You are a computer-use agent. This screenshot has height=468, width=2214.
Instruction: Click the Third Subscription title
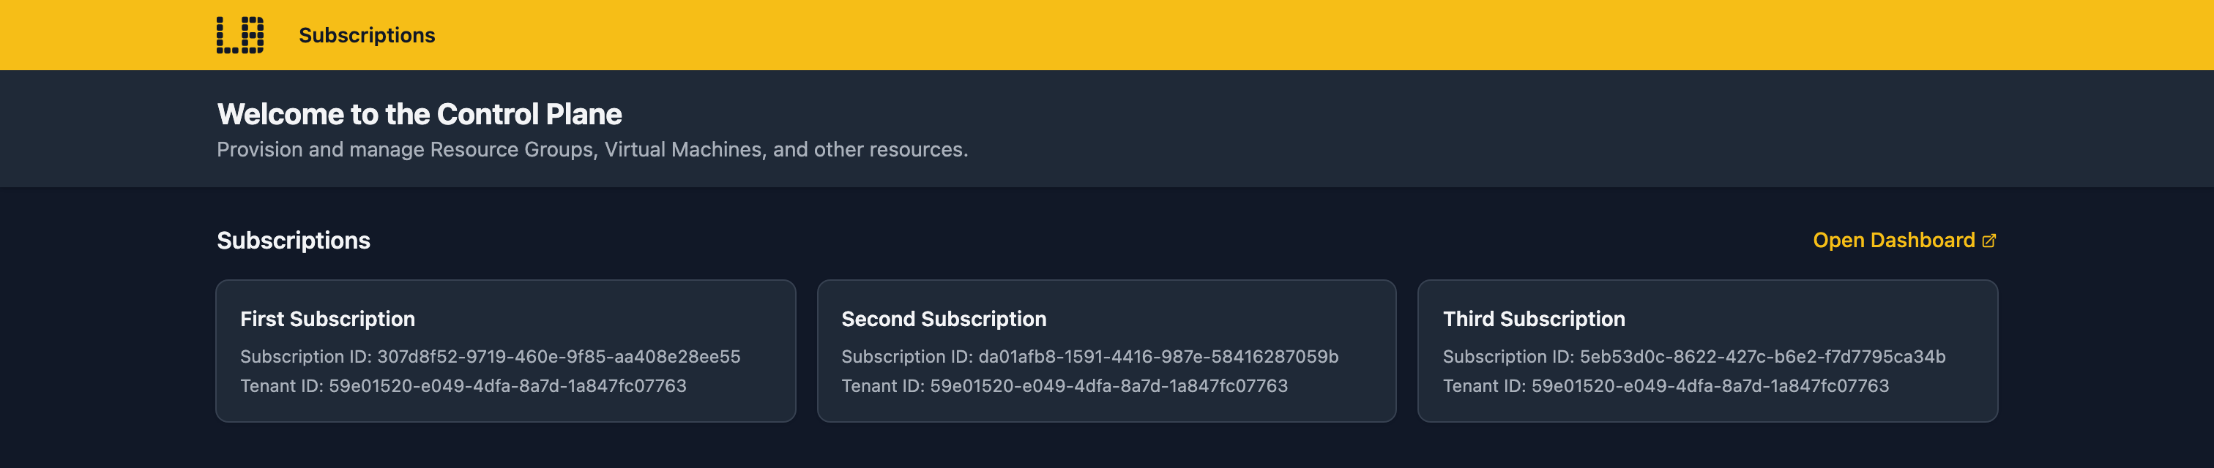1534,319
